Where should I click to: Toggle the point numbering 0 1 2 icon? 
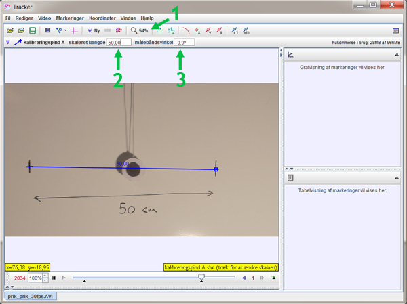click(x=171, y=31)
